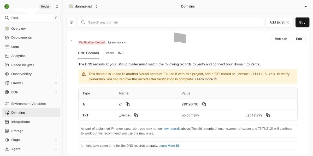Image resolution: width=313 pixels, height=156 pixels.
Task: Click the Flags toggle icon
Action: [x=7, y=140]
